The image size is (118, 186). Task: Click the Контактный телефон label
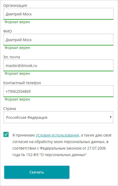(x=22, y=83)
